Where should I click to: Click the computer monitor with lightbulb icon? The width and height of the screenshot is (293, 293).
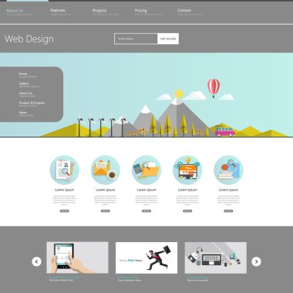pyautogui.click(x=187, y=170)
